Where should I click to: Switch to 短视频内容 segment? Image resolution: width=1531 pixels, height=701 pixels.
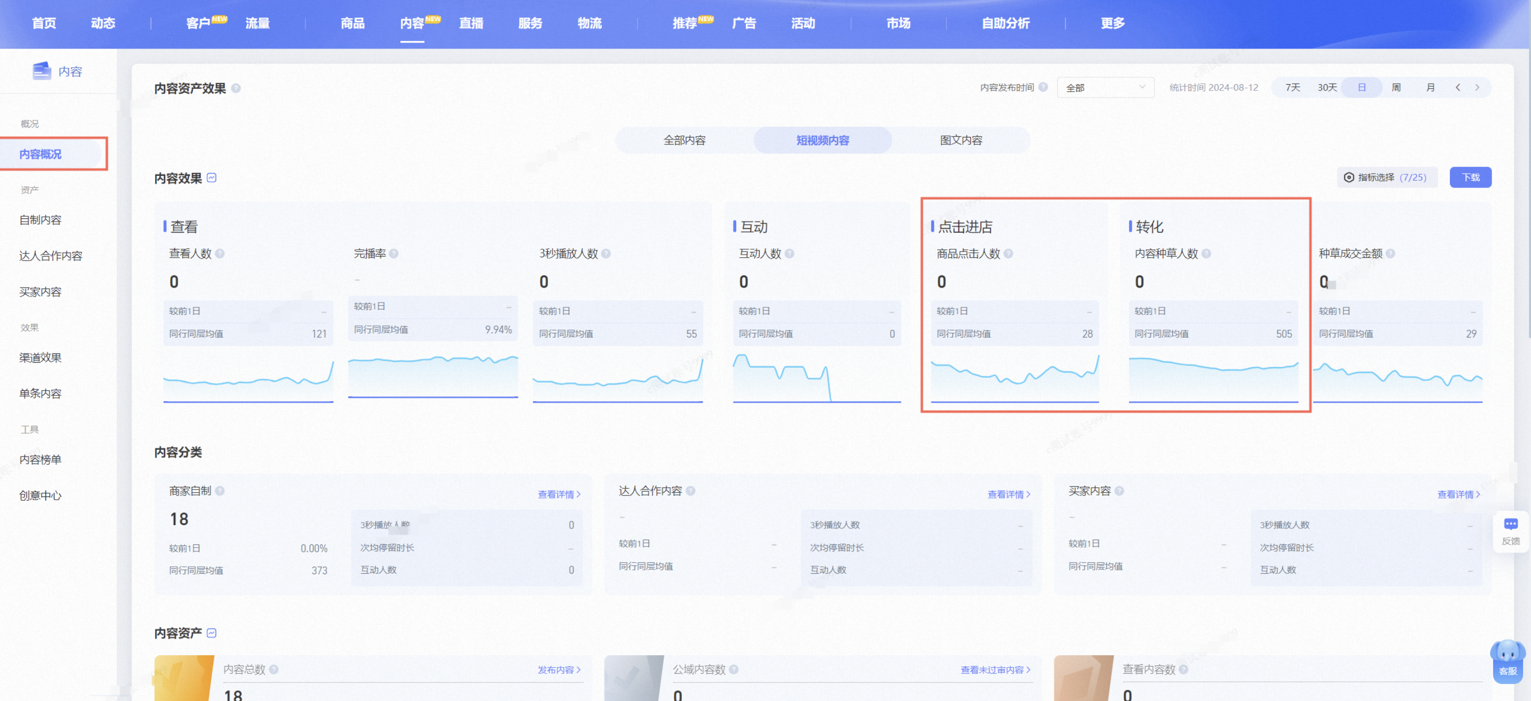(823, 140)
